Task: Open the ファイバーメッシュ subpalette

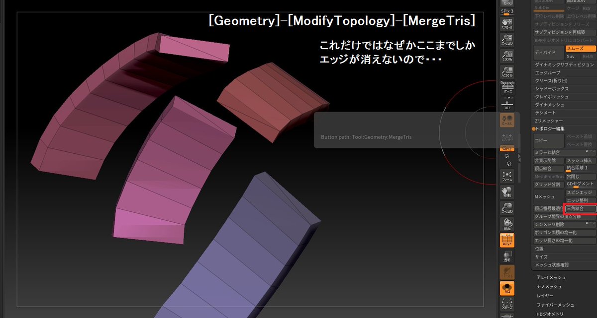Action: pyautogui.click(x=555, y=305)
